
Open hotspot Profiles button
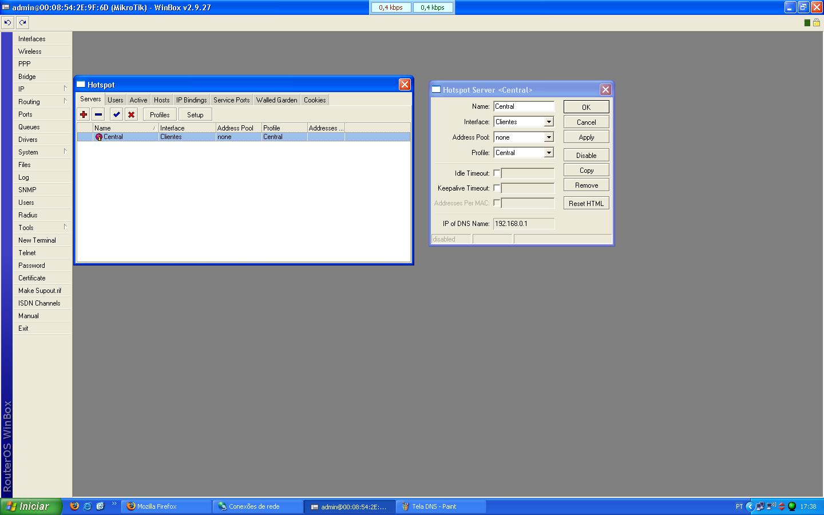160,114
